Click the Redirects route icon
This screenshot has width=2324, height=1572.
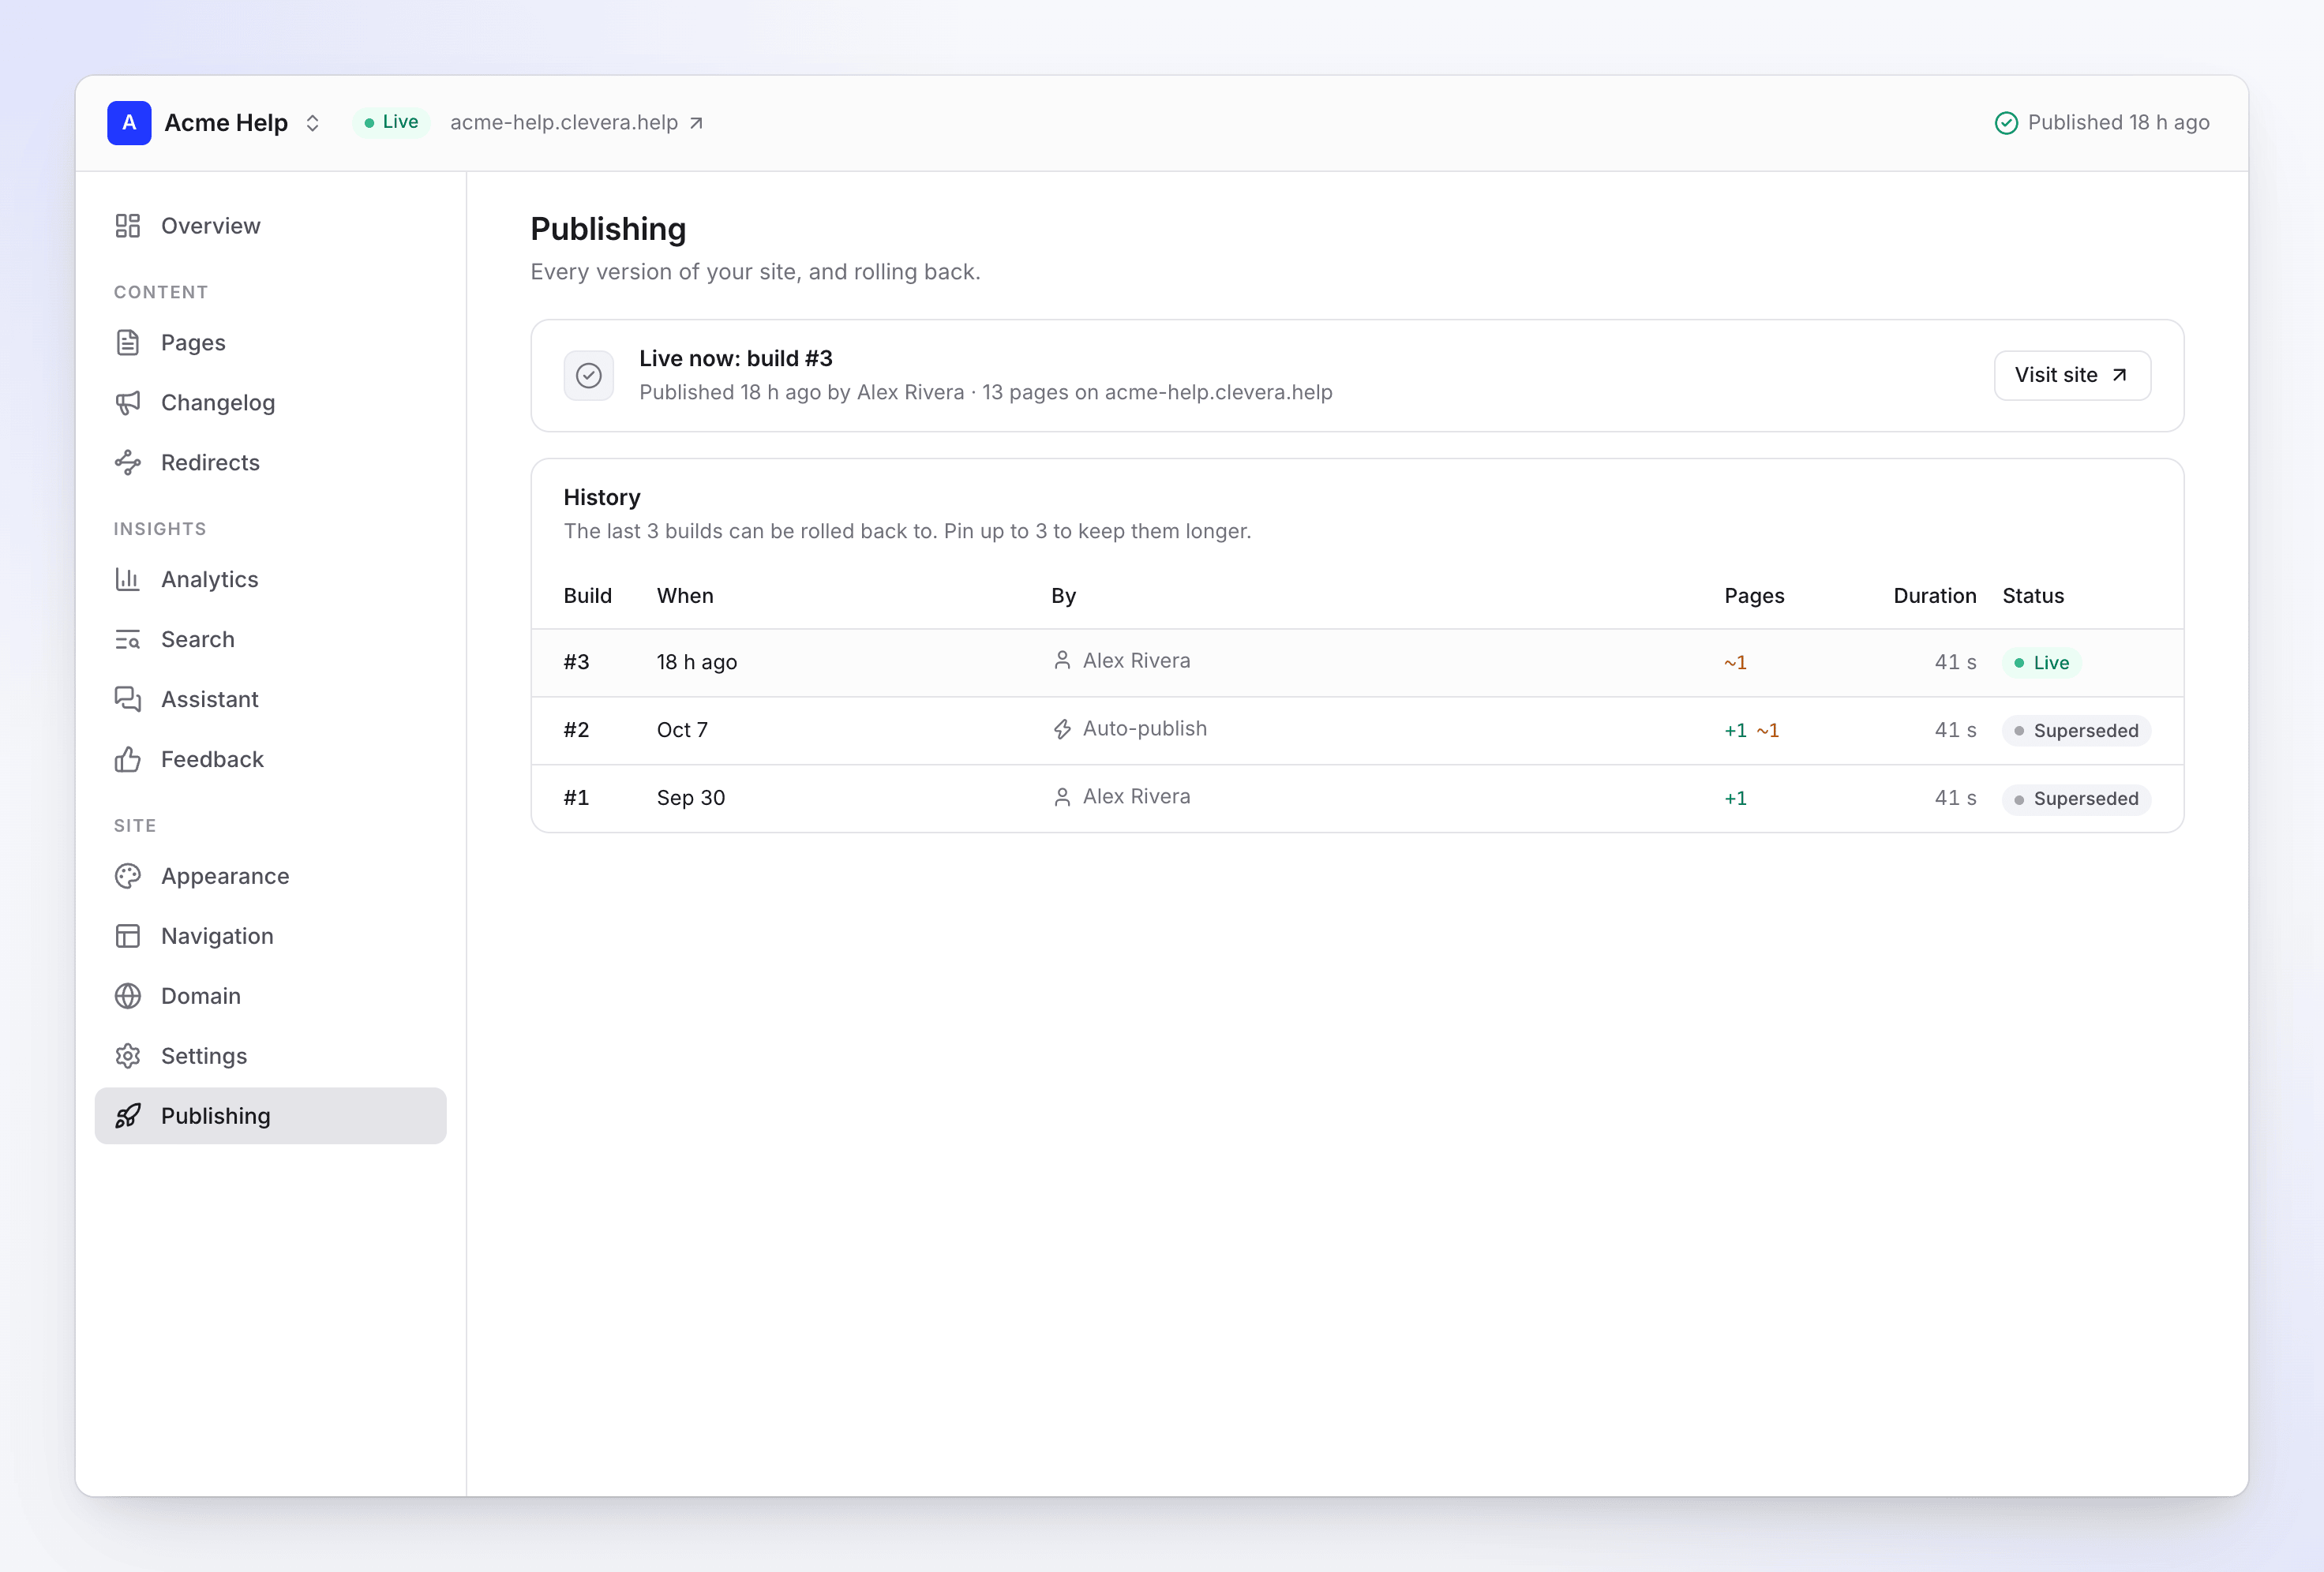tap(128, 463)
